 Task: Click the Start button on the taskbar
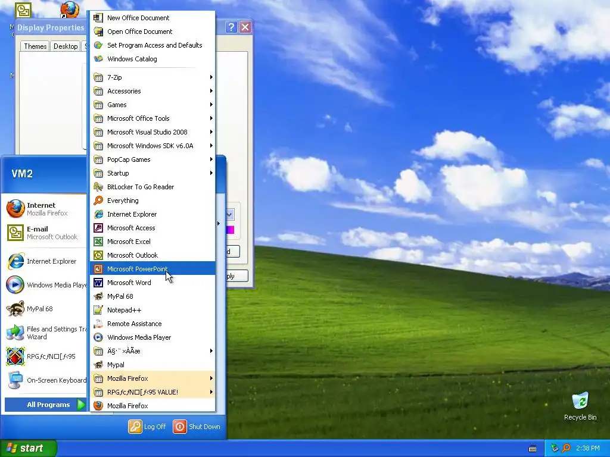(x=28, y=448)
